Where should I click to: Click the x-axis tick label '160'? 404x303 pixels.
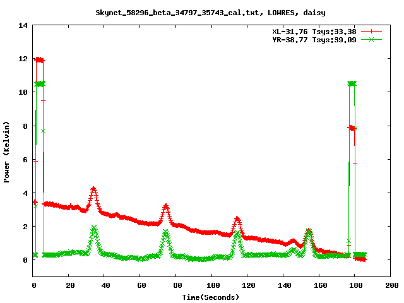320,285
